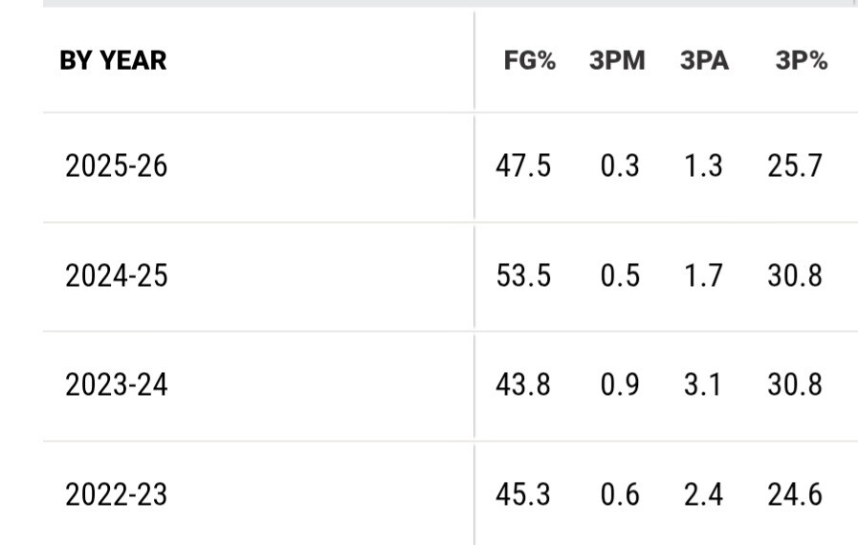Viewport: 858px width, 545px height.
Task: Select the 3PM column header
Action: pyautogui.click(x=617, y=61)
